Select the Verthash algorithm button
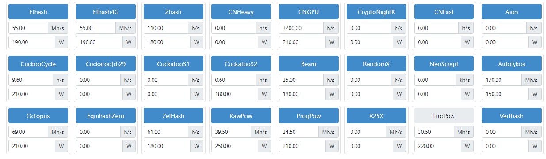 [512, 116]
